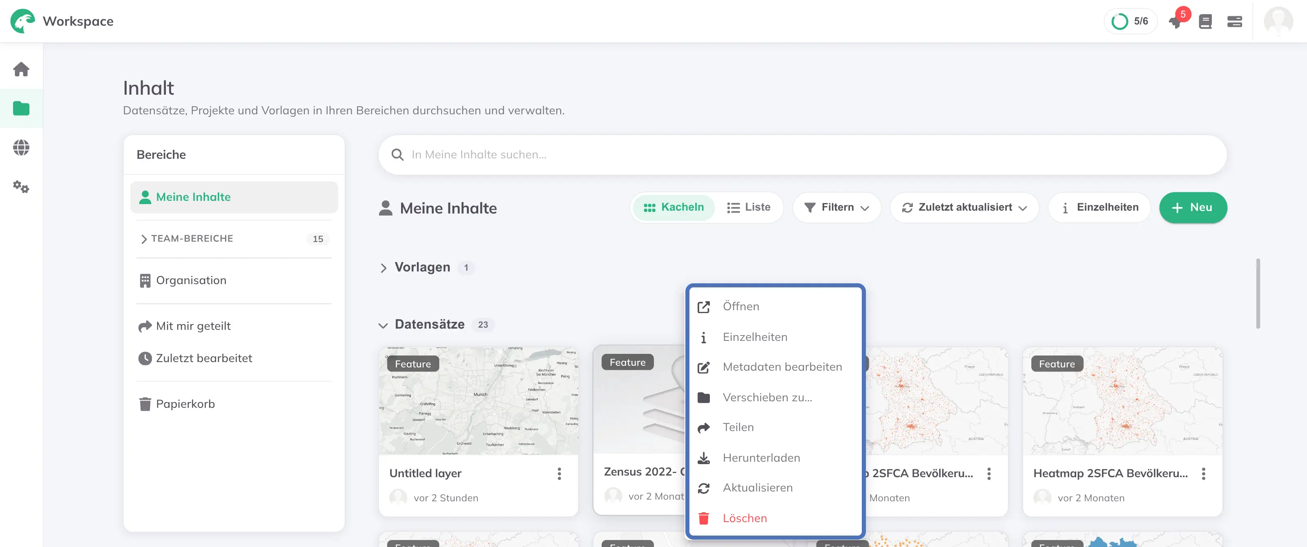Screen dimensions: 1307x547
Task: Open the user avatar menu
Action: tap(1278, 21)
